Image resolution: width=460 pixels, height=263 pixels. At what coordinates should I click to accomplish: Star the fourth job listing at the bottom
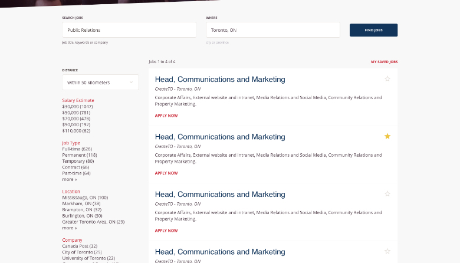(387, 251)
